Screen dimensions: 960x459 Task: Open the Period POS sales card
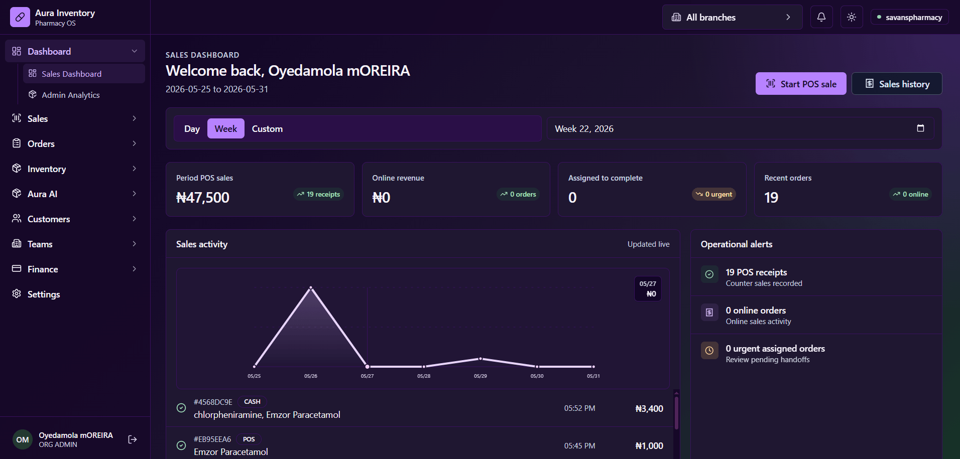point(260,189)
